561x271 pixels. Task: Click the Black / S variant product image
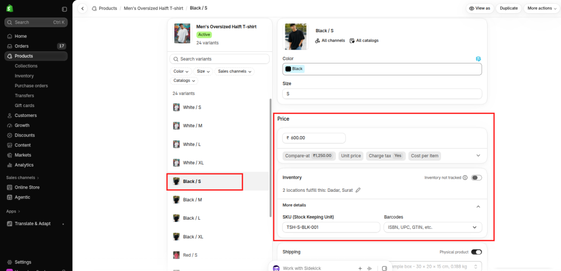point(295,37)
